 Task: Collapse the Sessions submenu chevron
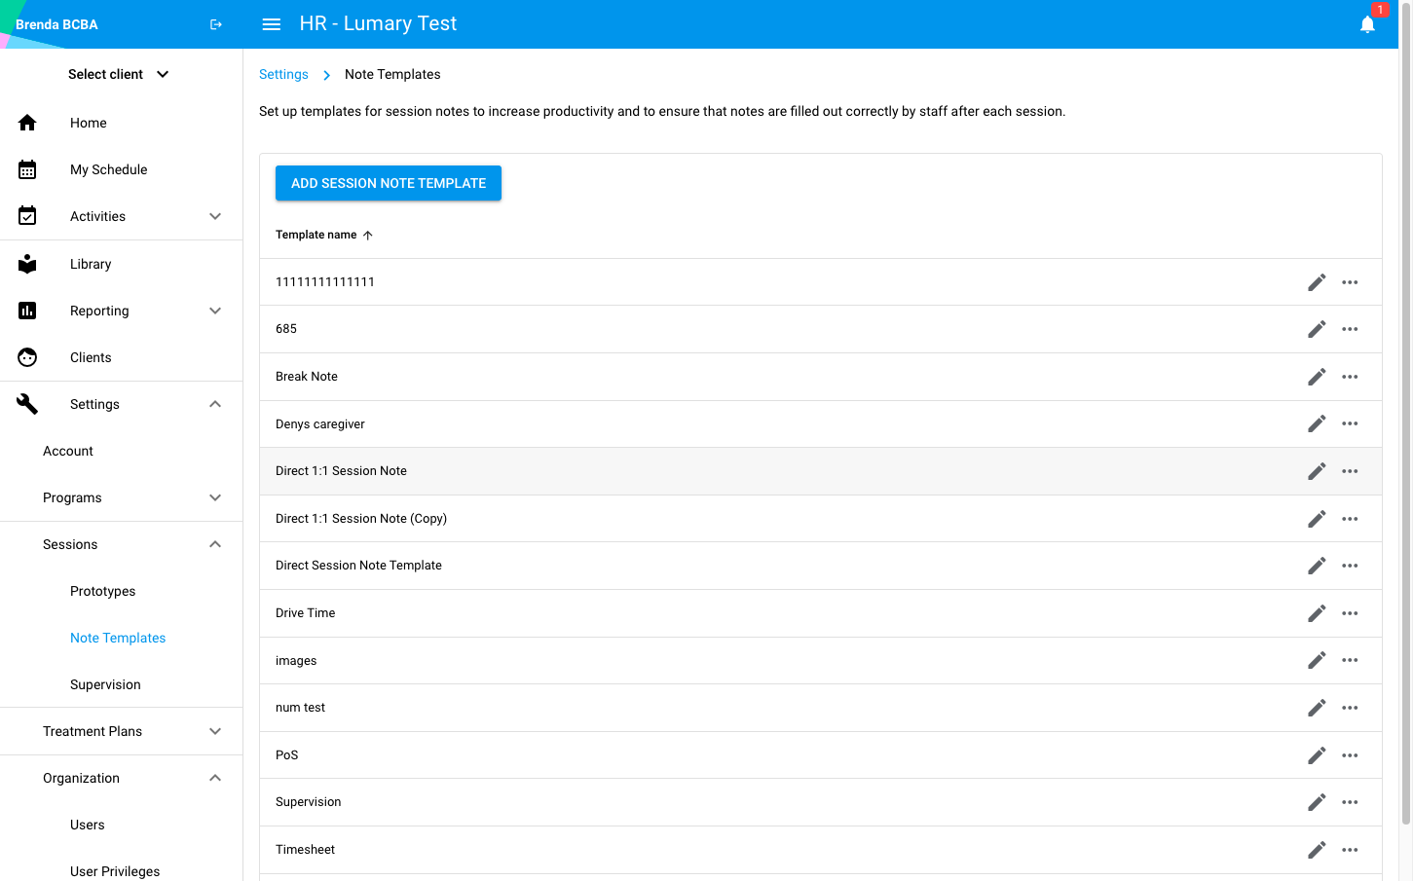point(215,544)
